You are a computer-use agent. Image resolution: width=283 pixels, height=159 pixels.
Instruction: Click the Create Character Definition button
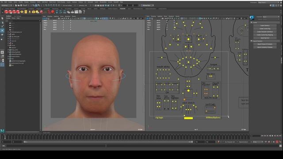(265, 32)
